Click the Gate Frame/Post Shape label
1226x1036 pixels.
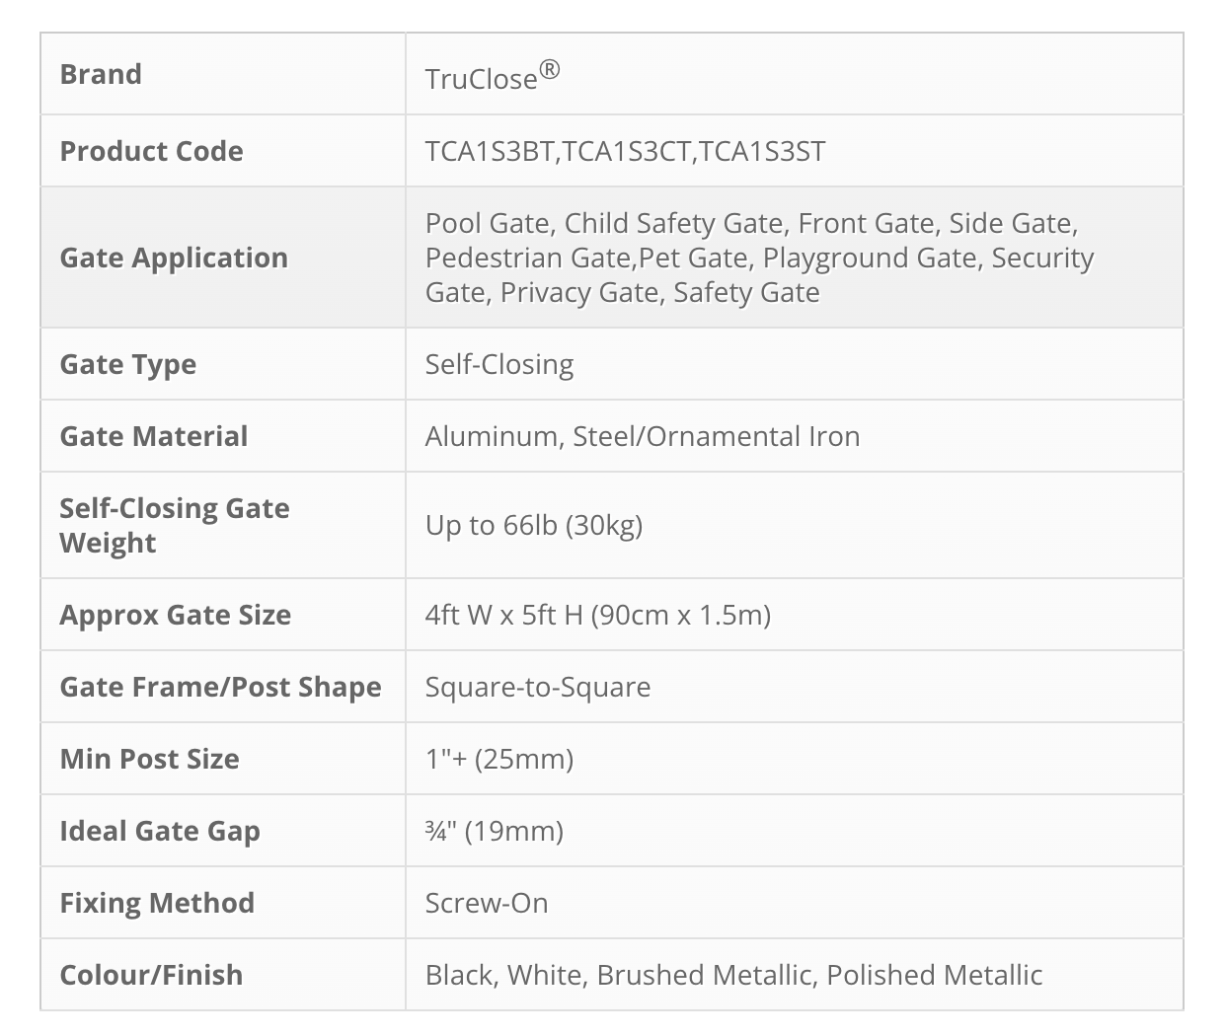point(220,687)
